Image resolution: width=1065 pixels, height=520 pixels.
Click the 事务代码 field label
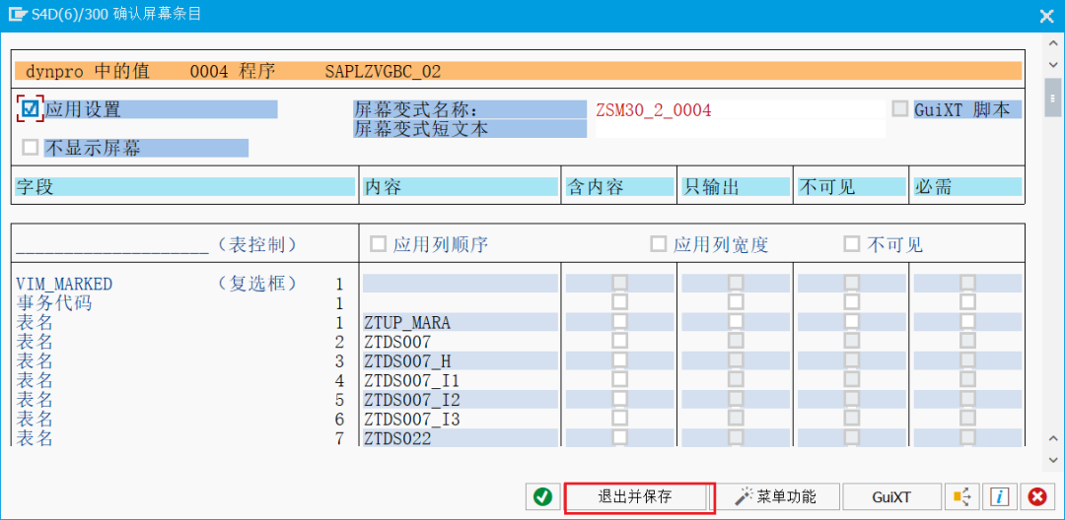[53, 303]
